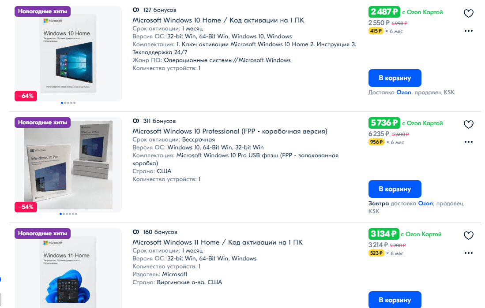The height and width of the screenshot is (308, 485).
Task: Click Новогодние хиты badge on Windows 11 Home
Action: 42,234
